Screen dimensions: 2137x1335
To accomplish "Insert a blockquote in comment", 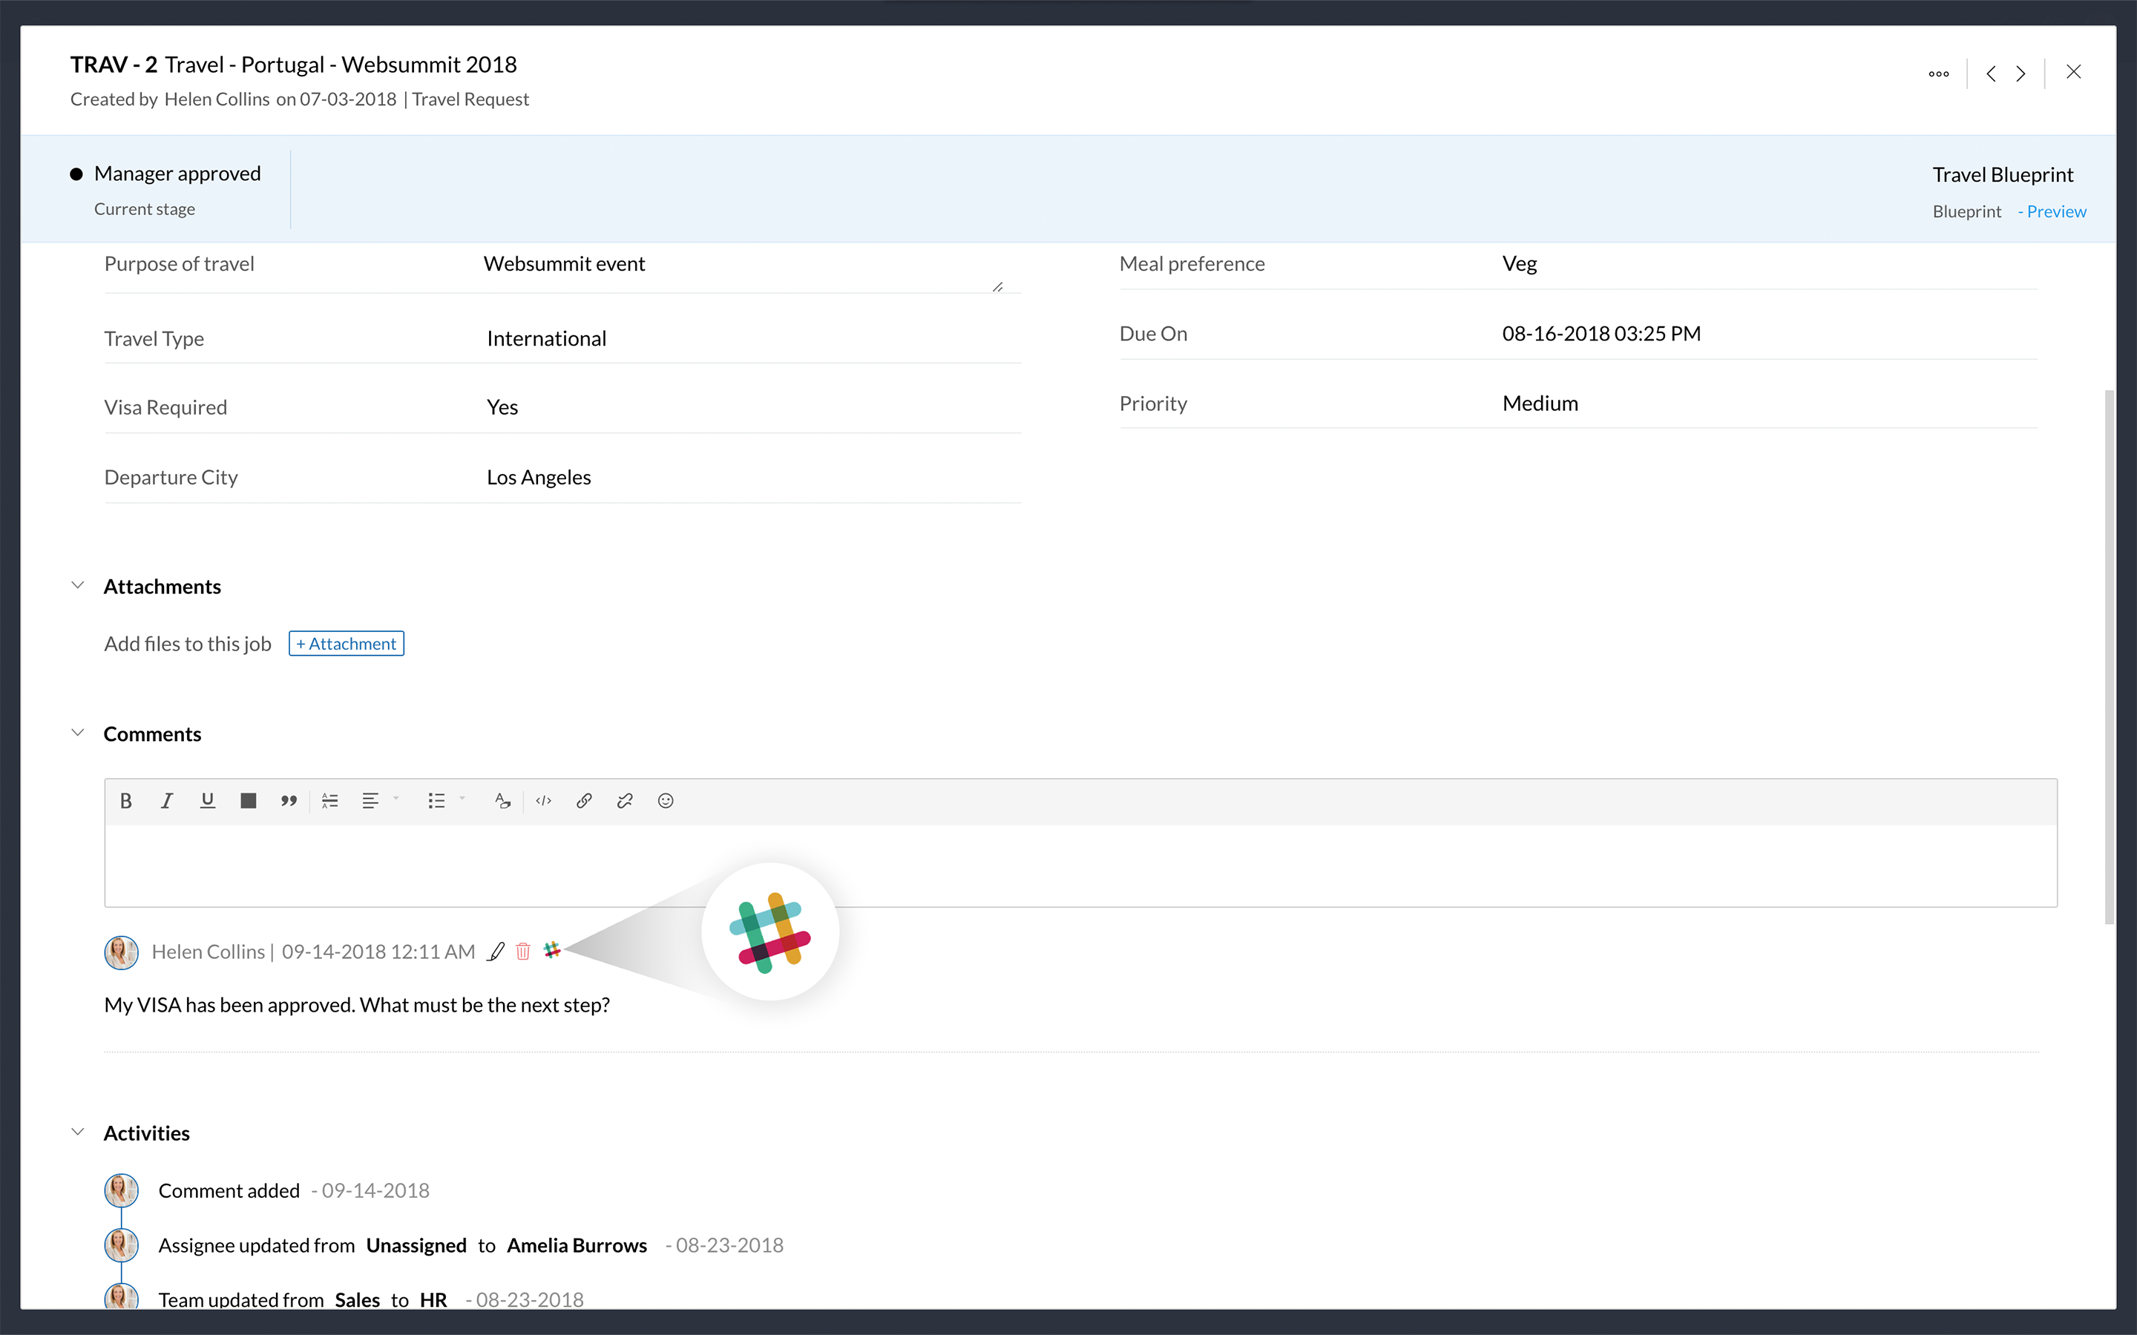I will pyautogui.click(x=289, y=801).
